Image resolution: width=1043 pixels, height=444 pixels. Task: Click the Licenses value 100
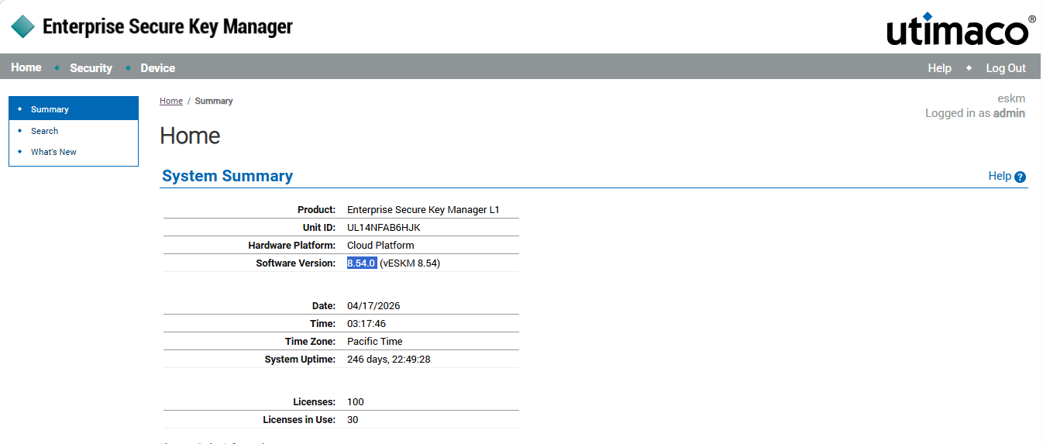tap(356, 402)
